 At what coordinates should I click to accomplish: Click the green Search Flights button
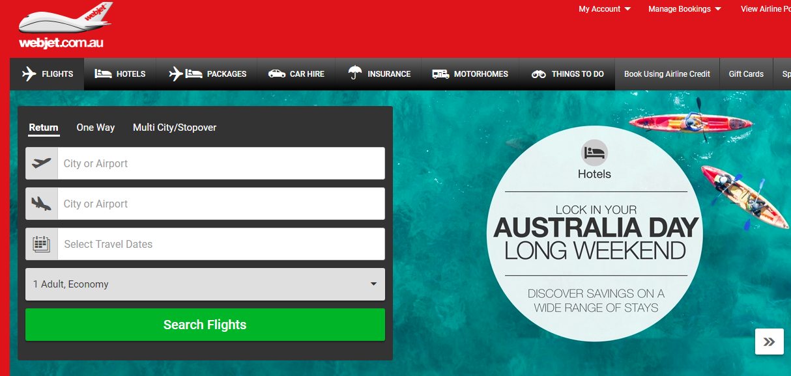(205, 325)
